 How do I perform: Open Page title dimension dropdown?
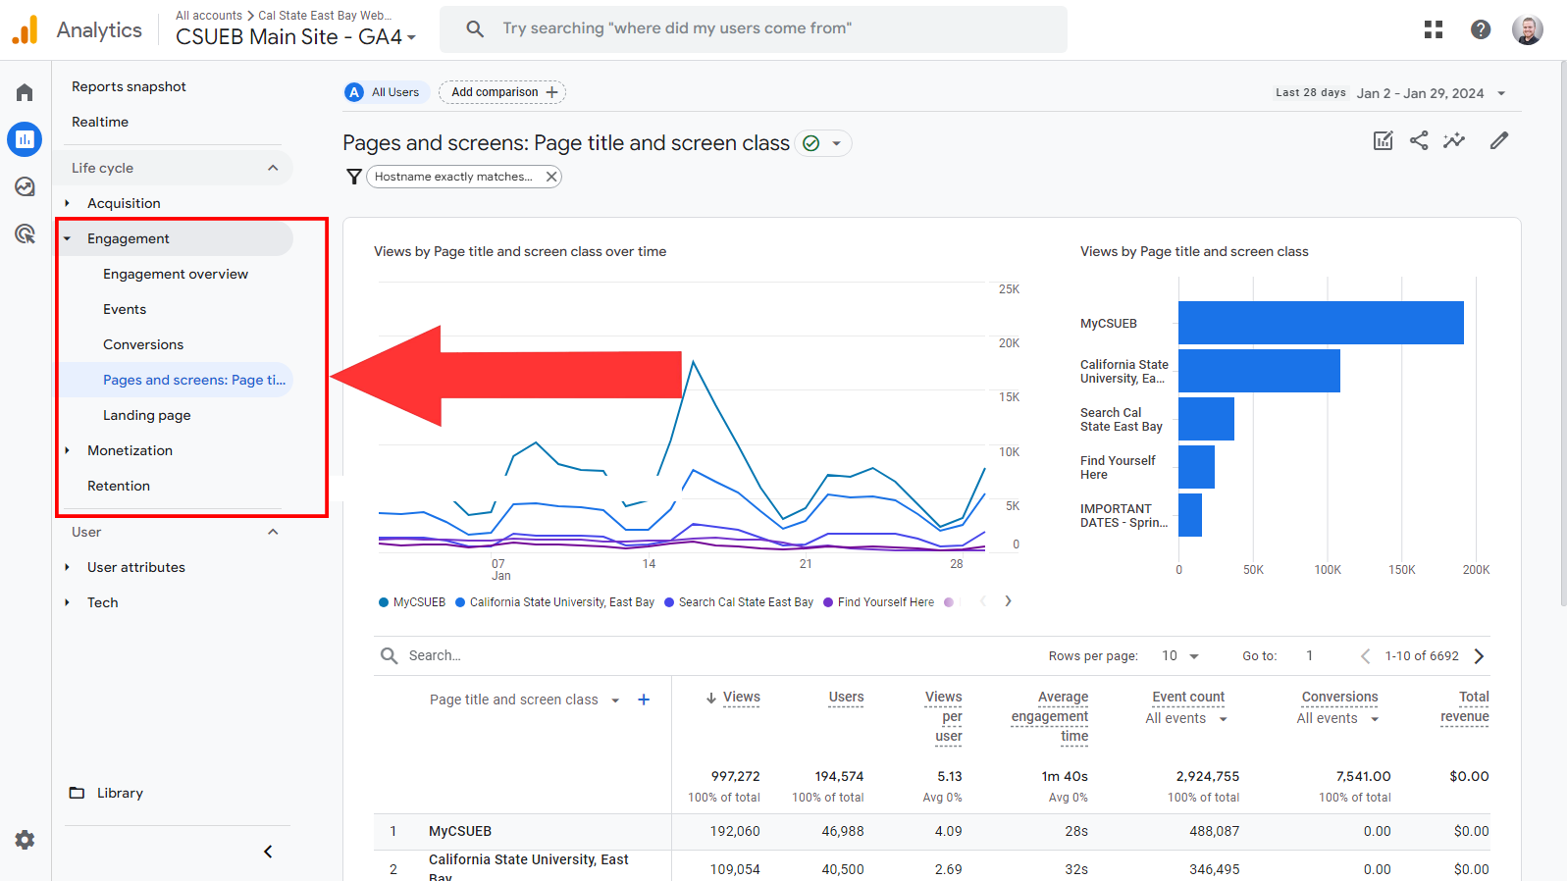tap(524, 700)
